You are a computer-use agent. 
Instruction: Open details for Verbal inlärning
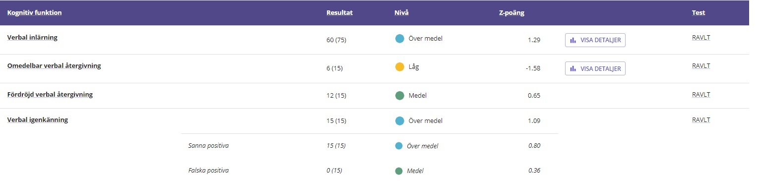point(595,40)
